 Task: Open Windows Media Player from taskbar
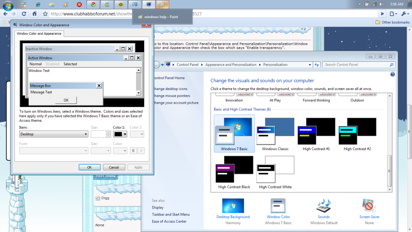(x=65, y=4)
